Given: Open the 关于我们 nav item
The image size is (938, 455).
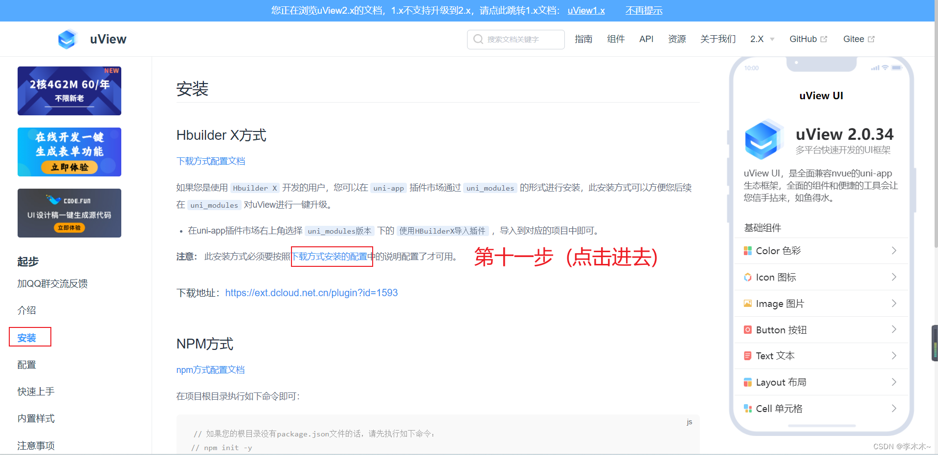Looking at the screenshot, I should click(718, 39).
